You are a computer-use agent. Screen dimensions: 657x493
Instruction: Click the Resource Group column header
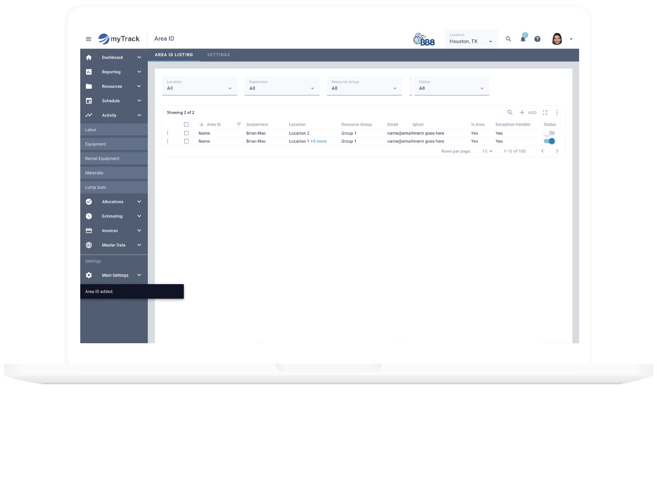pos(357,124)
